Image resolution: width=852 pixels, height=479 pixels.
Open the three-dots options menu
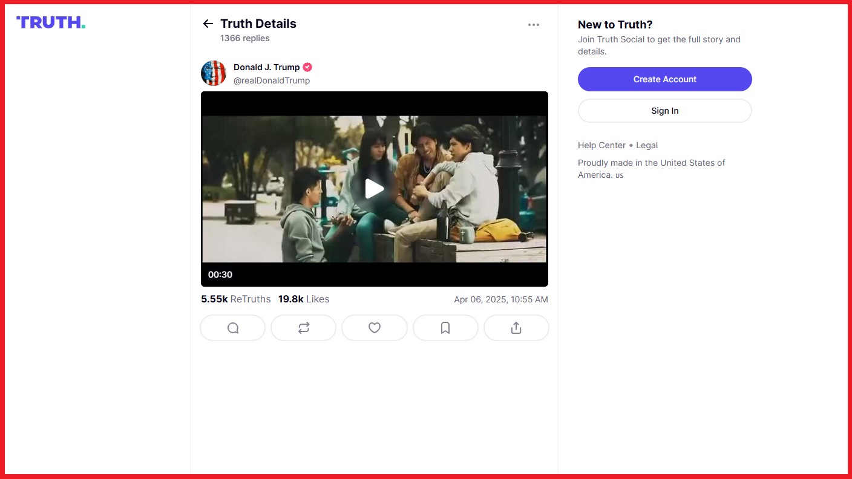click(x=533, y=25)
